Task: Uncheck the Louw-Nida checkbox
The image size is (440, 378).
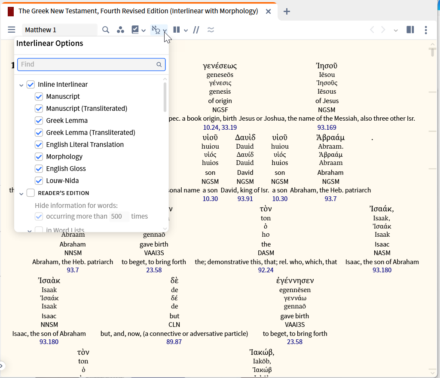Action: pos(39,181)
